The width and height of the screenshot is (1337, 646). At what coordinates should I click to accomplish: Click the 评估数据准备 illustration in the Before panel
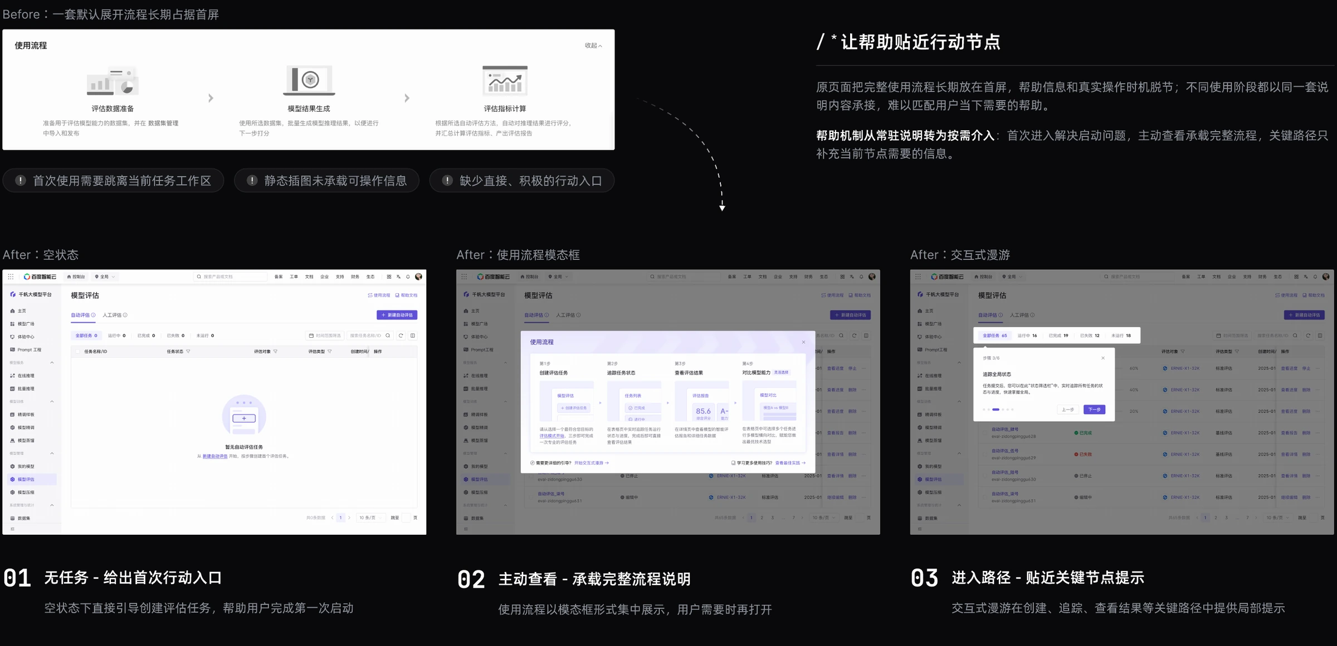pyautogui.click(x=113, y=82)
